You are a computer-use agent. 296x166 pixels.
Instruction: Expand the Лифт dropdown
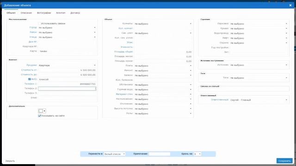point(259,38)
